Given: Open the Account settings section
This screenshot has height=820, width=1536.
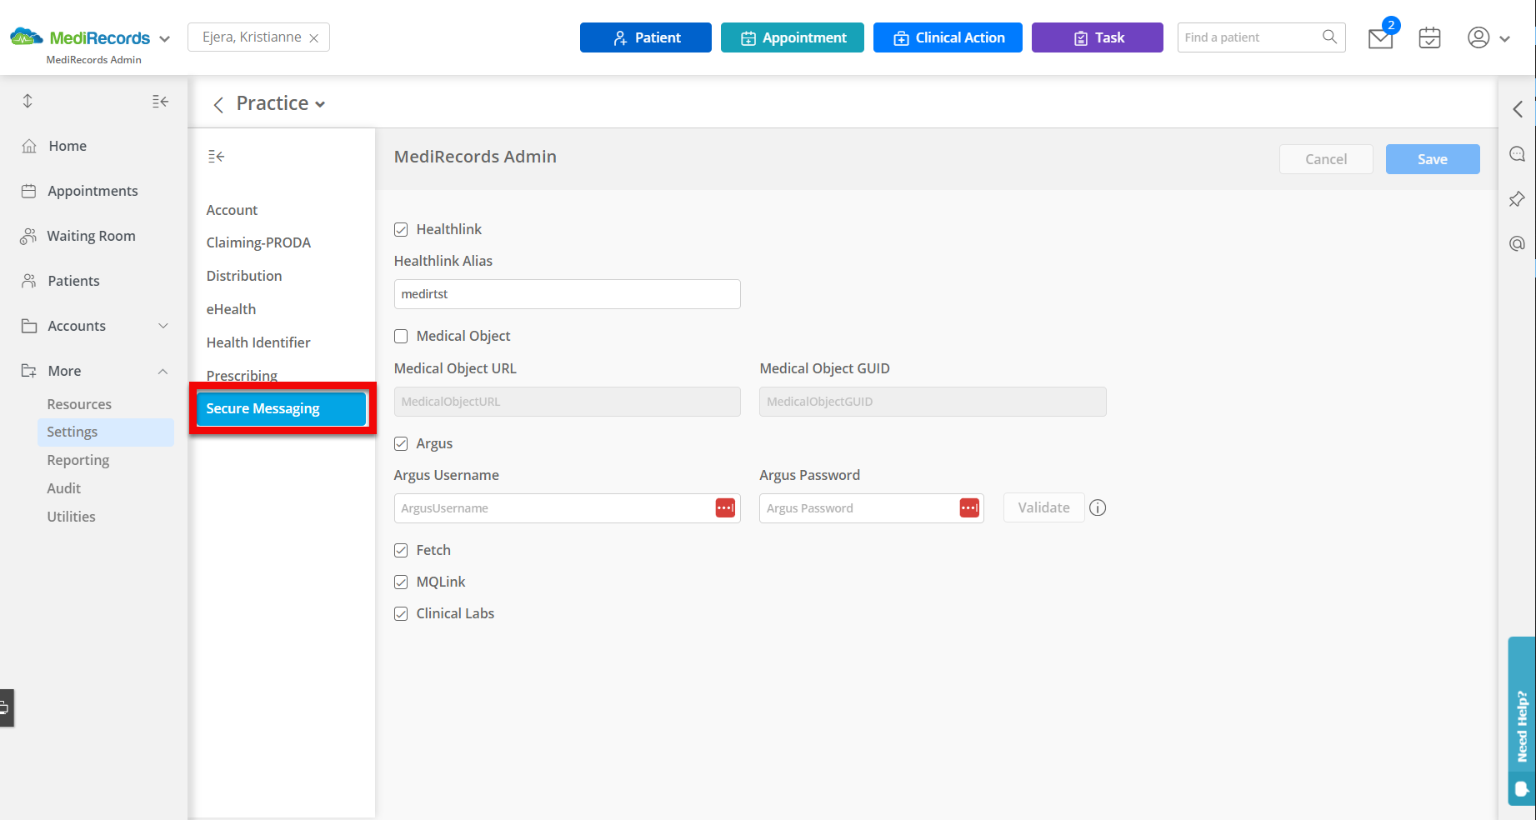Looking at the screenshot, I should 232,210.
